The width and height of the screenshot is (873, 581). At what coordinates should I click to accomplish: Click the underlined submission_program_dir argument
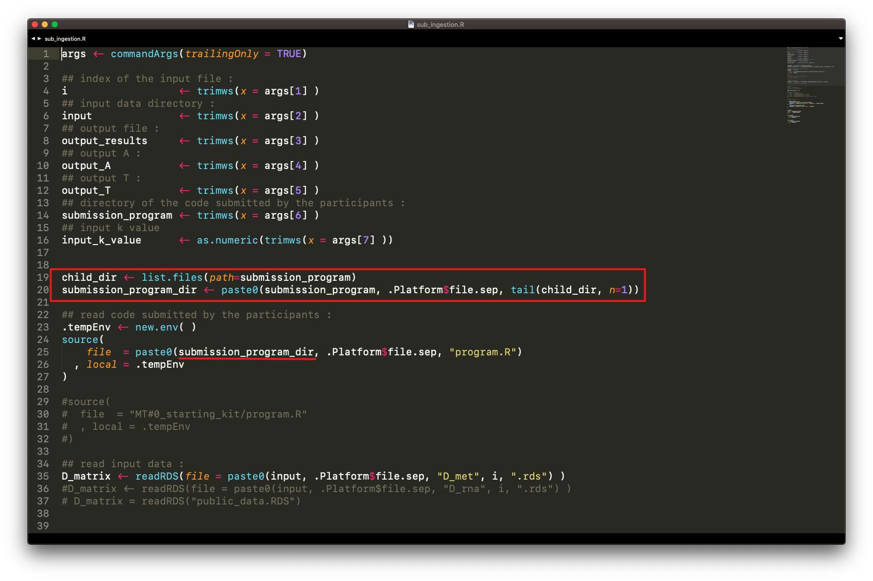(x=246, y=352)
